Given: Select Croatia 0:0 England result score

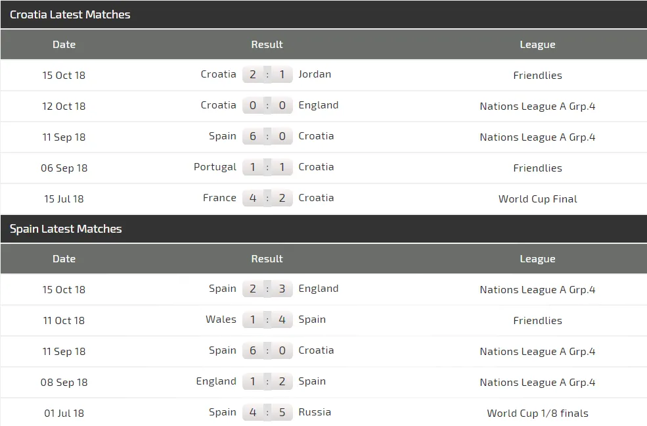Looking at the screenshot, I should click(x=267, y=105).
